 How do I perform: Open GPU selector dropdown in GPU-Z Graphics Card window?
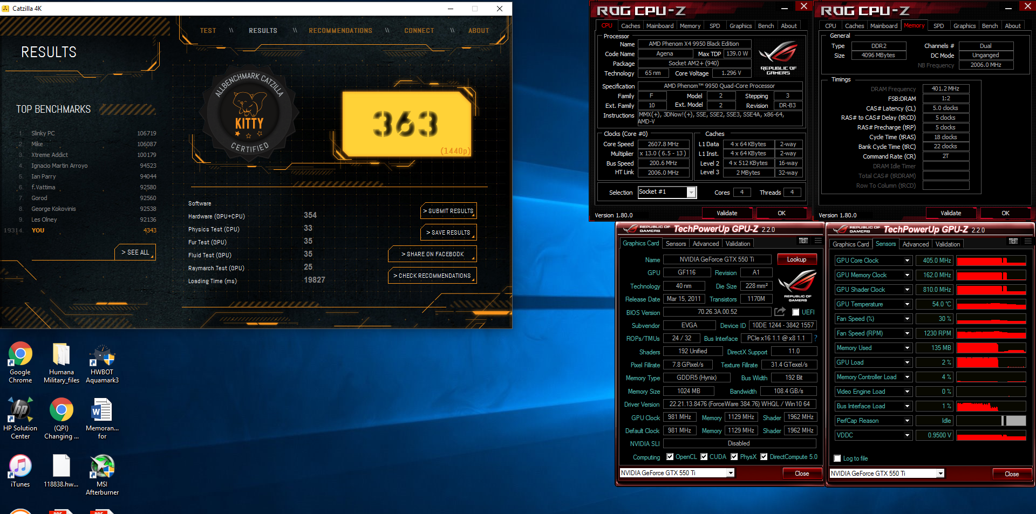coord(731,473)
